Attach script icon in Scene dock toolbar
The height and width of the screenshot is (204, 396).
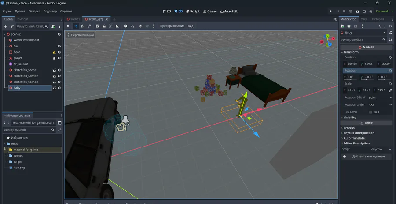53,26
